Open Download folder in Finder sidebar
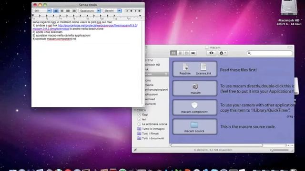This screenshot has width=305, height=171. pos(150,99)
